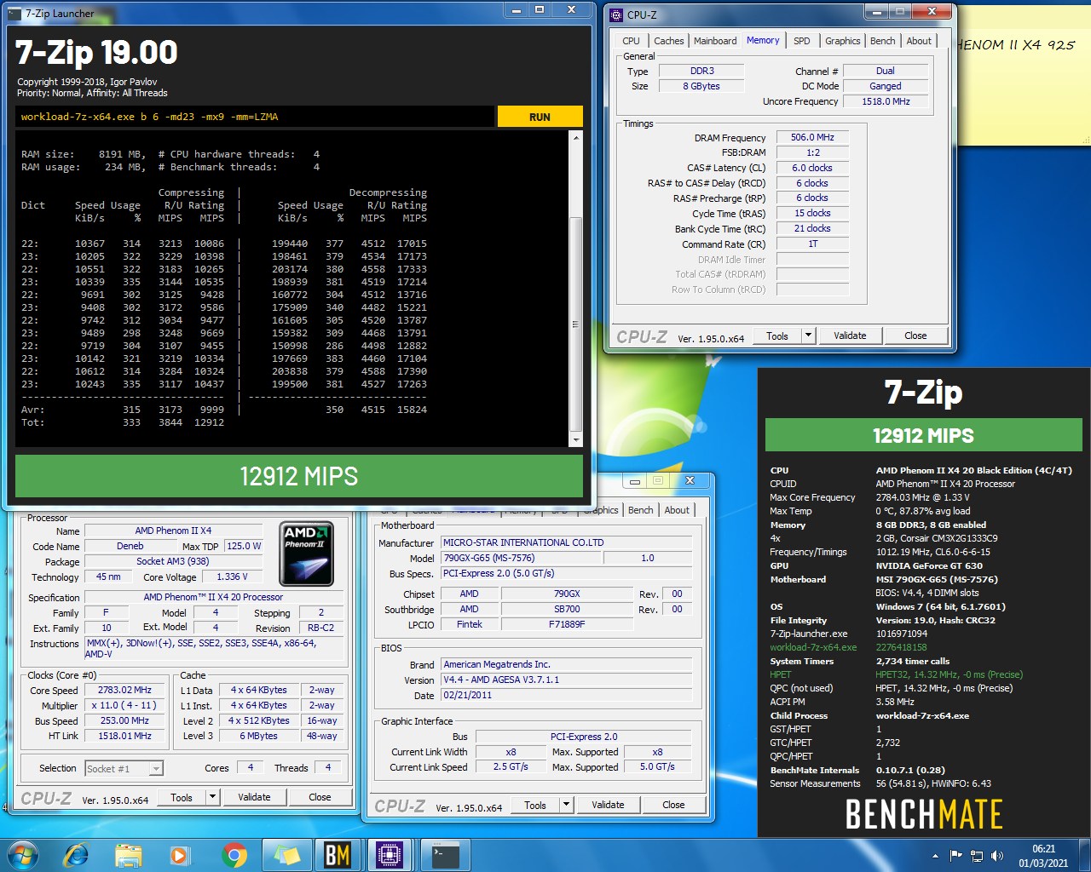Screen dimensions: 1091x872
Task: Launch Internet Explorer from the taskbar
Action: tap(77, 854)
